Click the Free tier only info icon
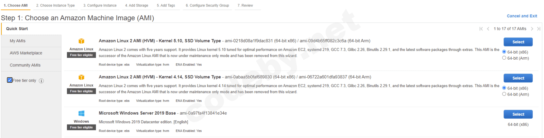This screenshot has height=138, width=544. point(41,81)
